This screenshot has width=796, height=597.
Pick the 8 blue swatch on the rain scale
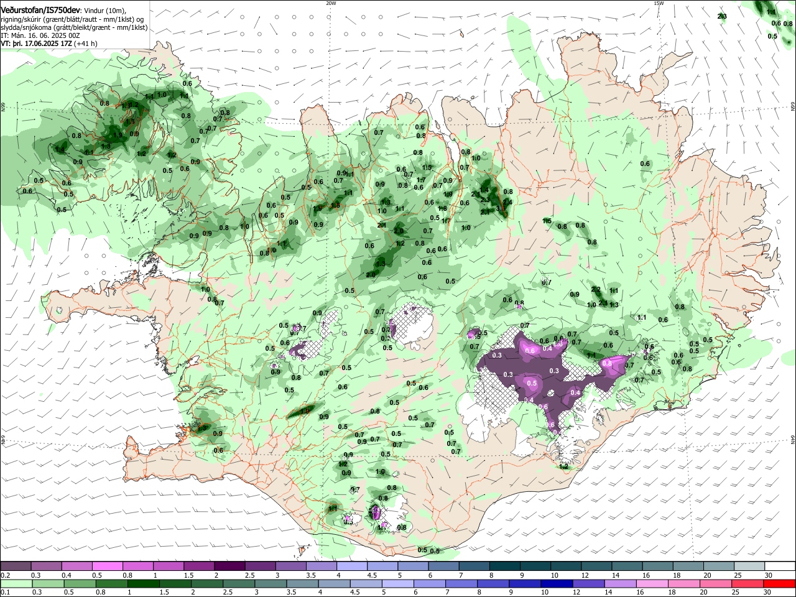494,583
